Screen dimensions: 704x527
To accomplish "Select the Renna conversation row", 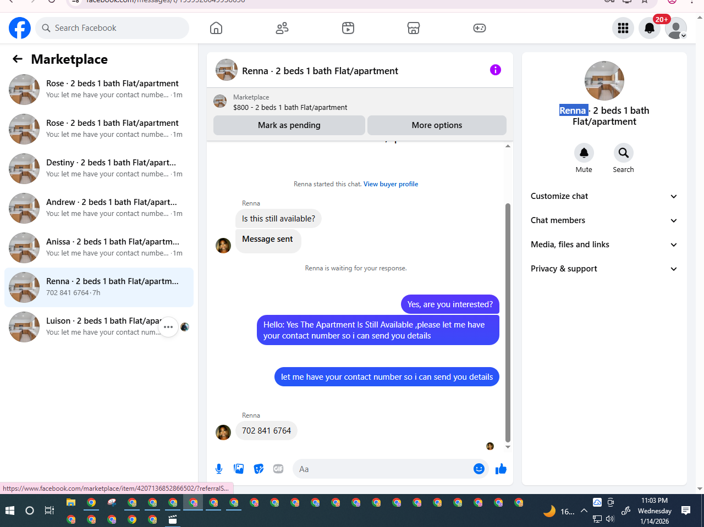I will point(99,287).
